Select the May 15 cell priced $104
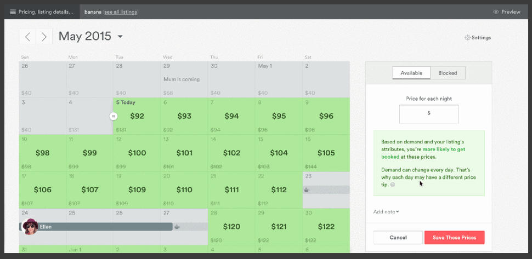532x259 pixels. pos(279,153)
